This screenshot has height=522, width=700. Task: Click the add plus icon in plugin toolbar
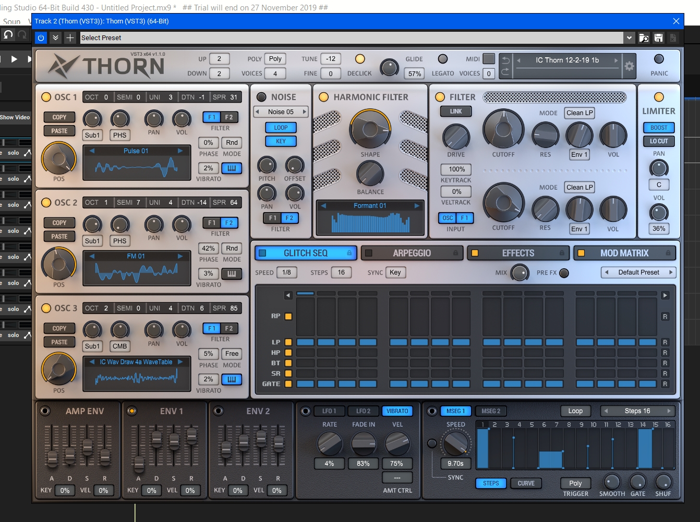coord(70,38)
